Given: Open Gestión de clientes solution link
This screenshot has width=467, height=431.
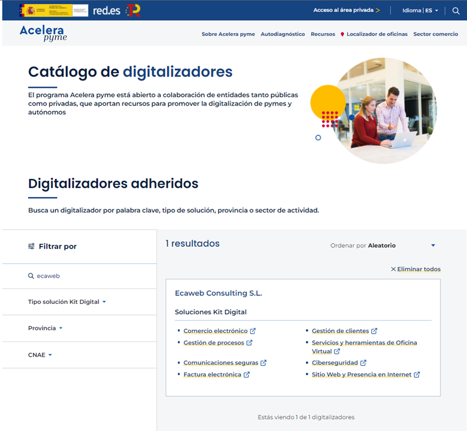Looking at the screenshot, I should point(340,331).
